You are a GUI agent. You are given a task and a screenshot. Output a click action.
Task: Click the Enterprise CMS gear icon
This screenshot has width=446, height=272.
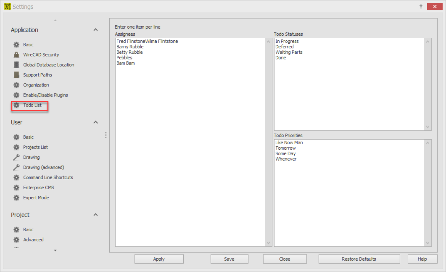tap(16, 187)
